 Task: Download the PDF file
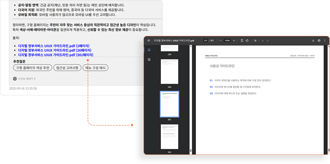(313, 41)
